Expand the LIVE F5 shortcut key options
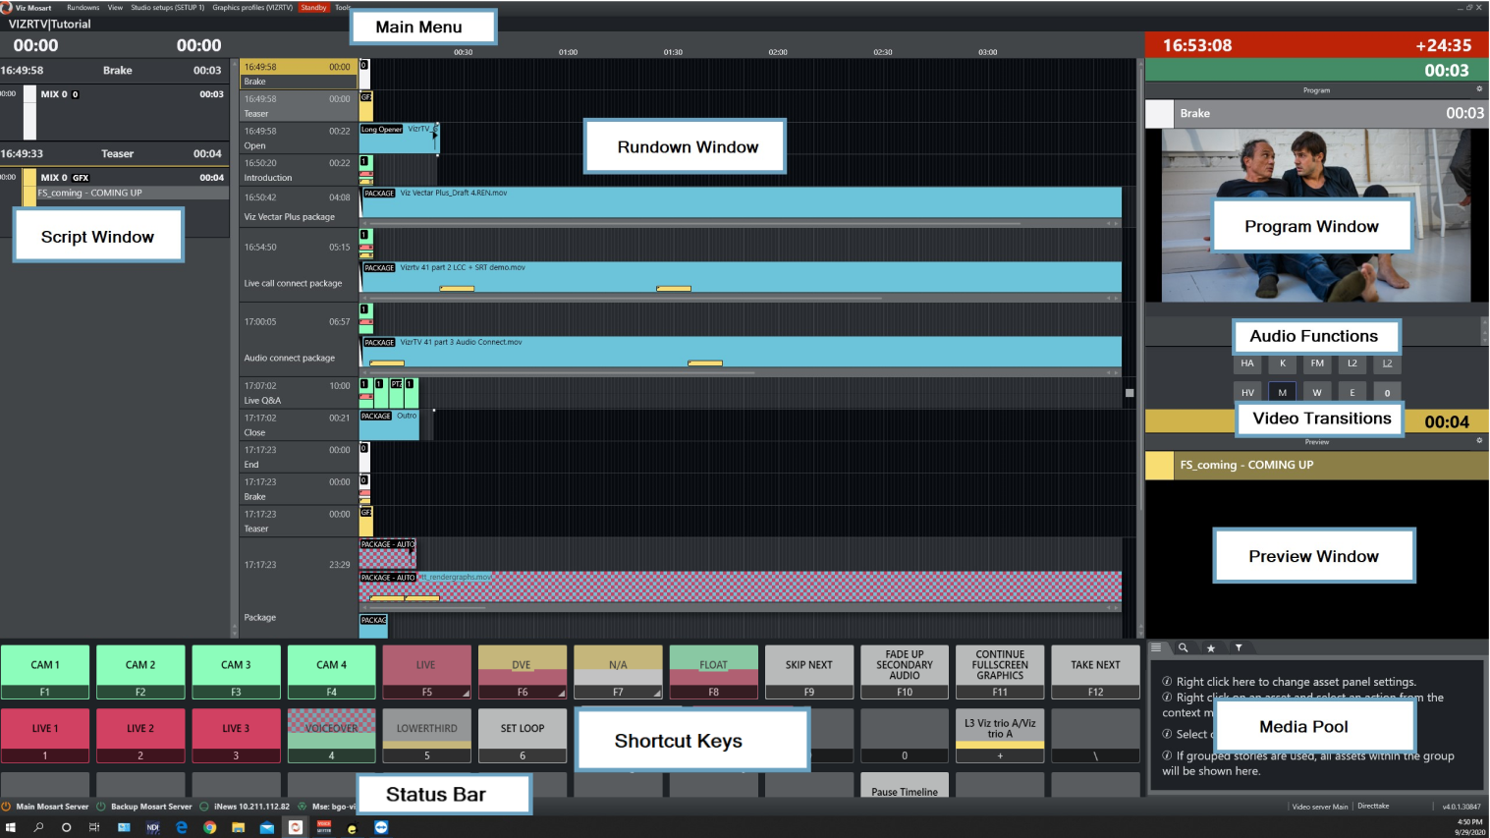1490x838 pixels. (x=466, y=694)
